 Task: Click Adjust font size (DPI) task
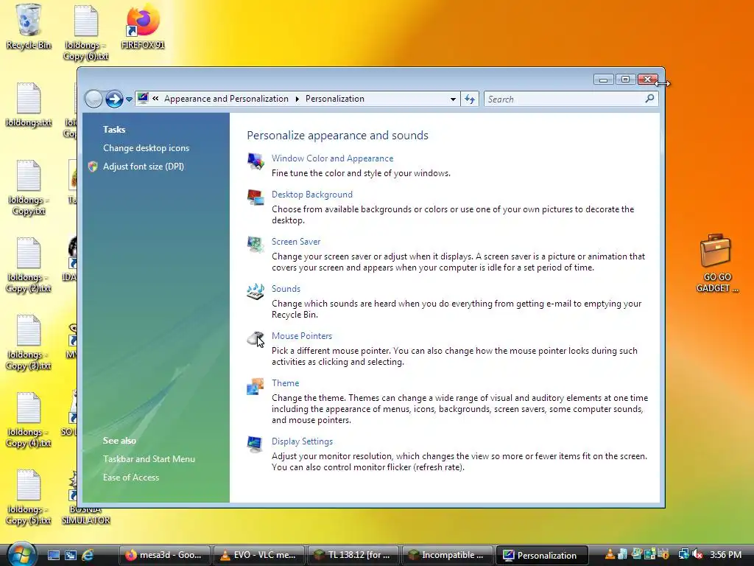click(x=144, y=167)
